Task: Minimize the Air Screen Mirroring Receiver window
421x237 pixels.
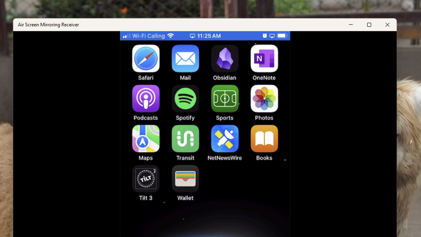Action: [351, 25]
